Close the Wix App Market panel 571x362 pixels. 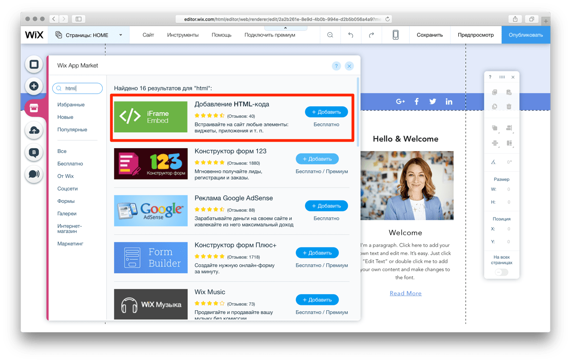pos(349,66)
